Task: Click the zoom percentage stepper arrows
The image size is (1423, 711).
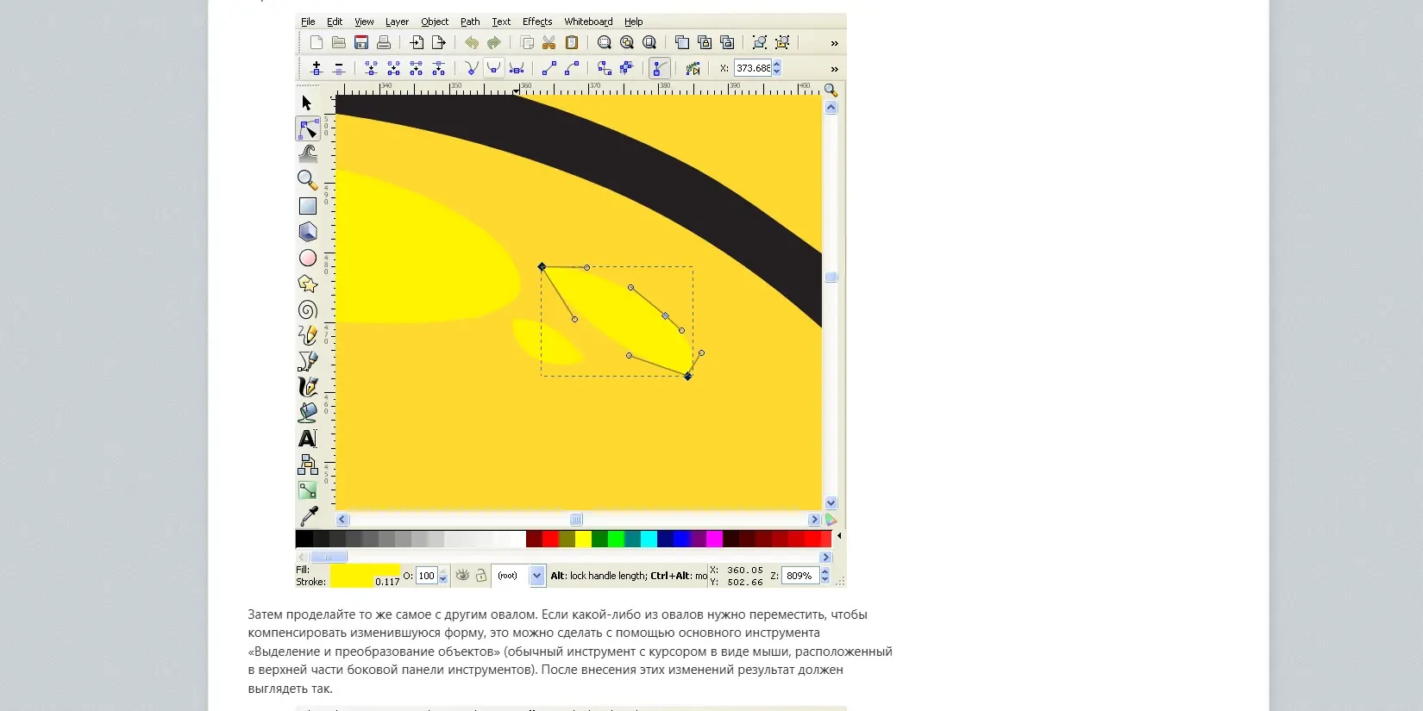Action: pos(824,576)
